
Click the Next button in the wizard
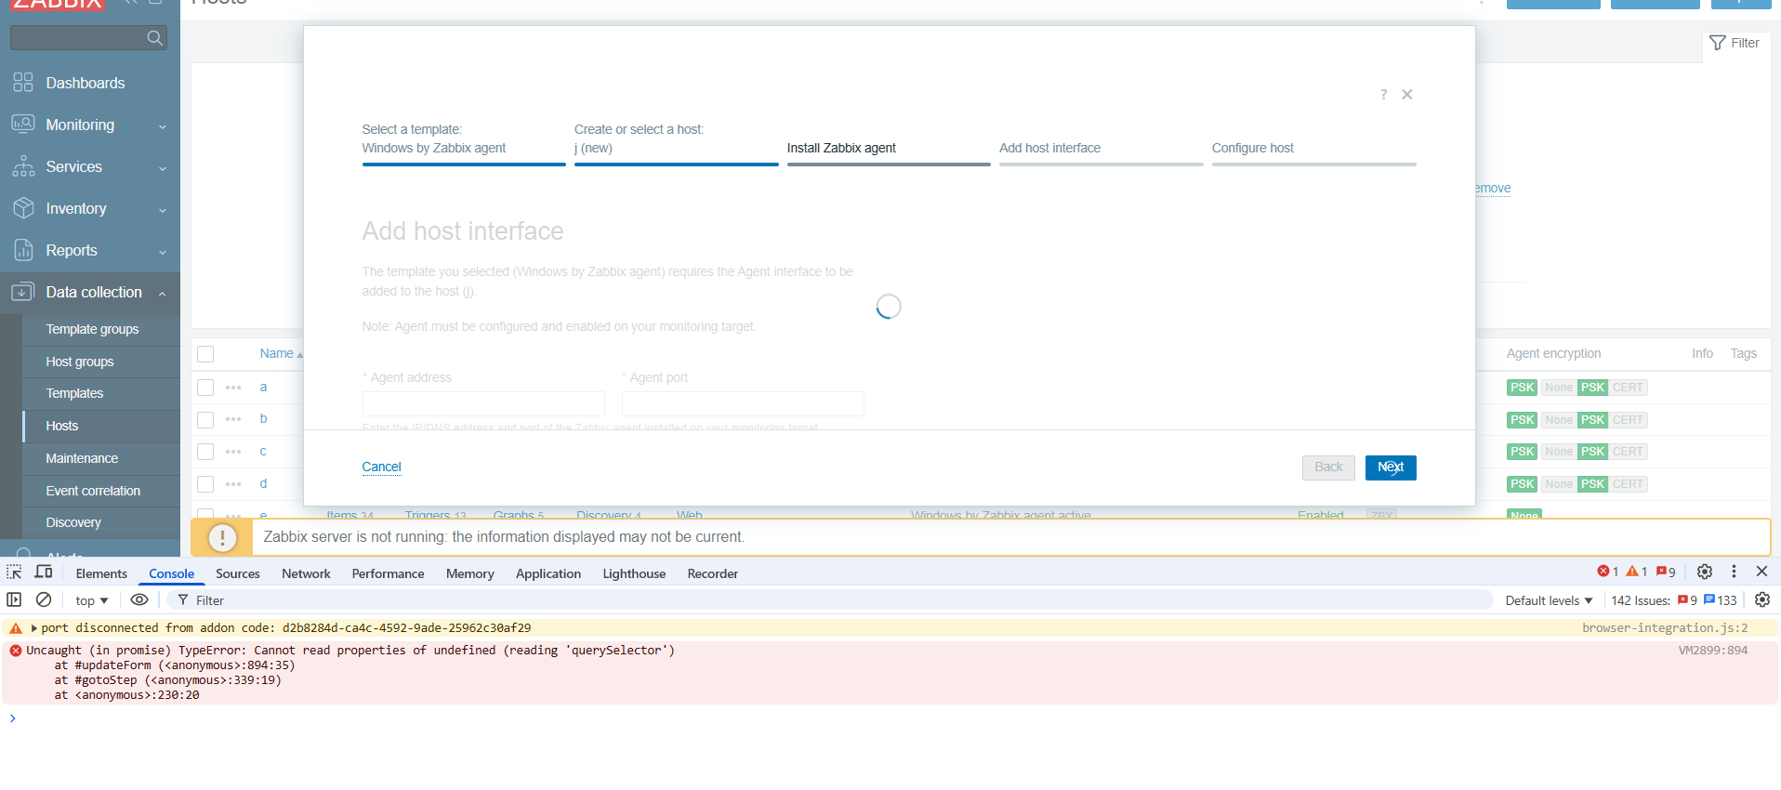click(x=1391, y=467)
